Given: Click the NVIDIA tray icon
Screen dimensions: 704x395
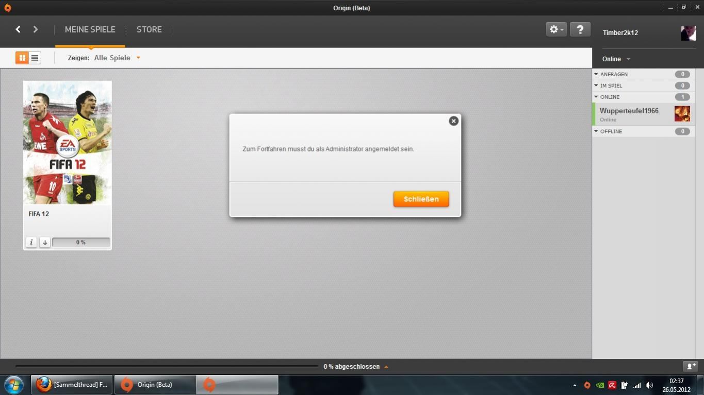Looking at the screenshot, I should pyautogui.click(x=600, y=385).
